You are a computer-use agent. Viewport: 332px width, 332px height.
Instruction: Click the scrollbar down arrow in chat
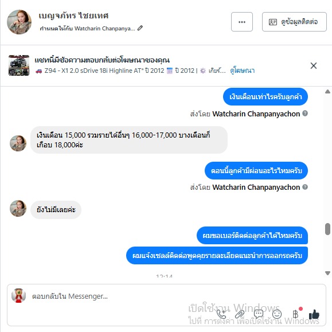pyautogui.click(x=327, y=273)
